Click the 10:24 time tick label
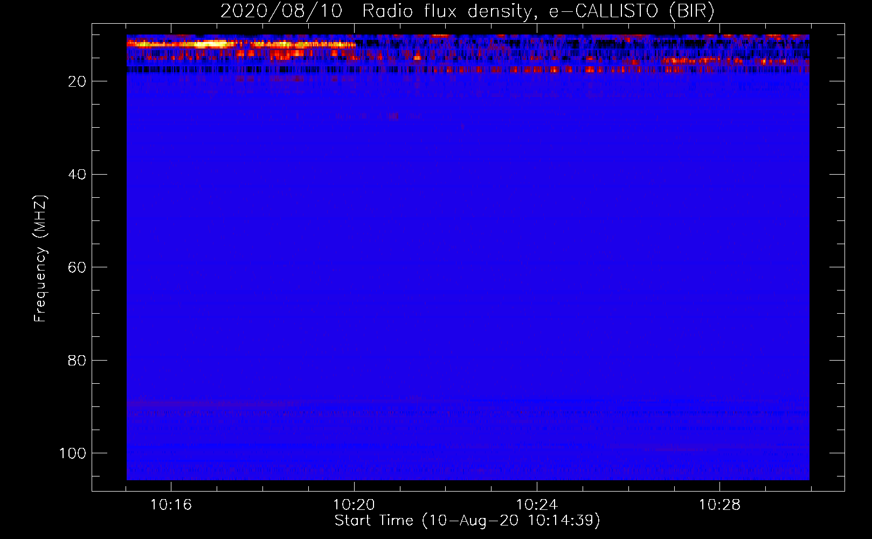The width and height of the screenshot is (872, 539). [537, 505]
